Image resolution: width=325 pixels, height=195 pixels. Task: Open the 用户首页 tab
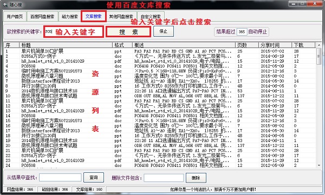click(15, 17)
